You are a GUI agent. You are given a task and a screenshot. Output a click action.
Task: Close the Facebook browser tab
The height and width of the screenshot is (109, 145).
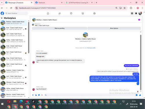[62, 3]
